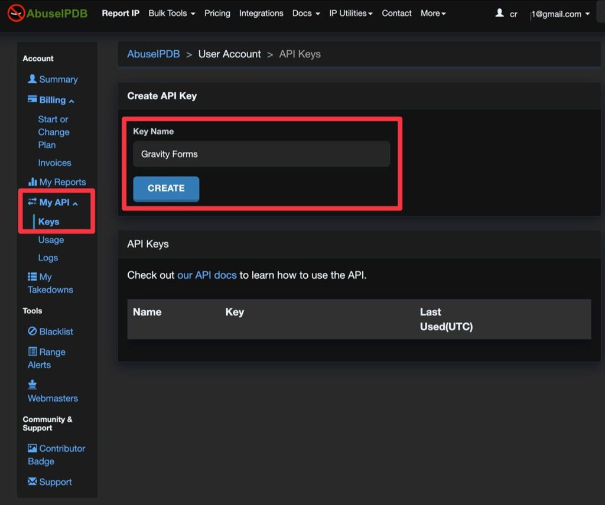Open Summary in the sidebar

(x=58, y=79)
